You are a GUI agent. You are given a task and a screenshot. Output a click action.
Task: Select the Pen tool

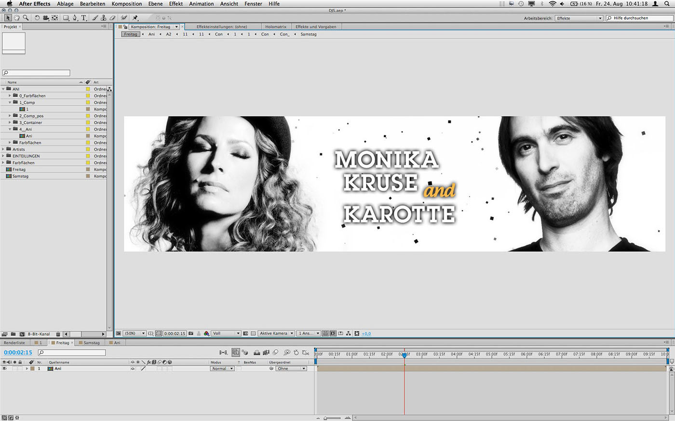(75, 18)
